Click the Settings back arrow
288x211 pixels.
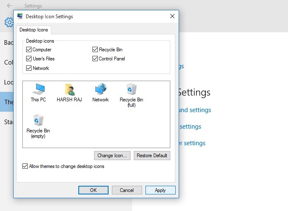click(10, 6)
